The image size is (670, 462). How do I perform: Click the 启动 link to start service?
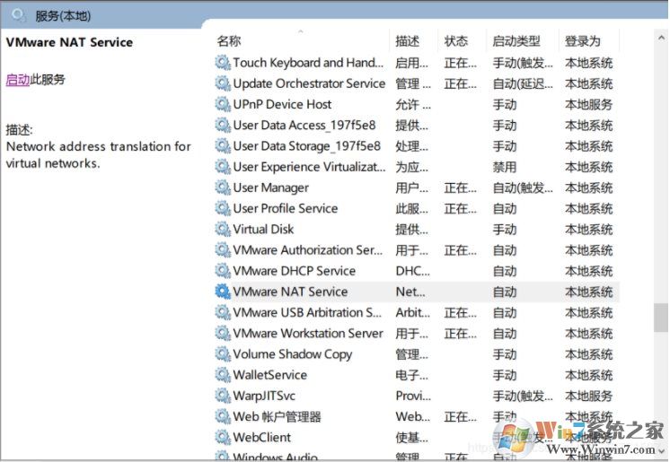18,80
